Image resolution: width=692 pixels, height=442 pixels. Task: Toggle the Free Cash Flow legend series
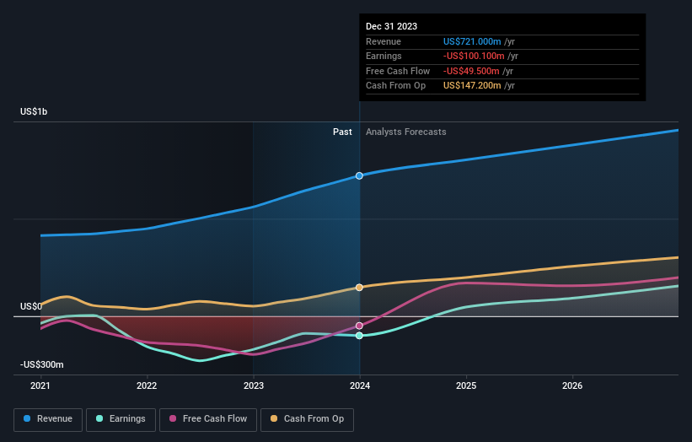pyautogui.click(x=208, y=419)
